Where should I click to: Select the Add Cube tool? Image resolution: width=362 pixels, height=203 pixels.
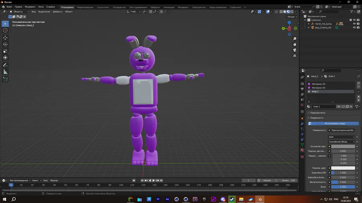click(x=5, y=79)
